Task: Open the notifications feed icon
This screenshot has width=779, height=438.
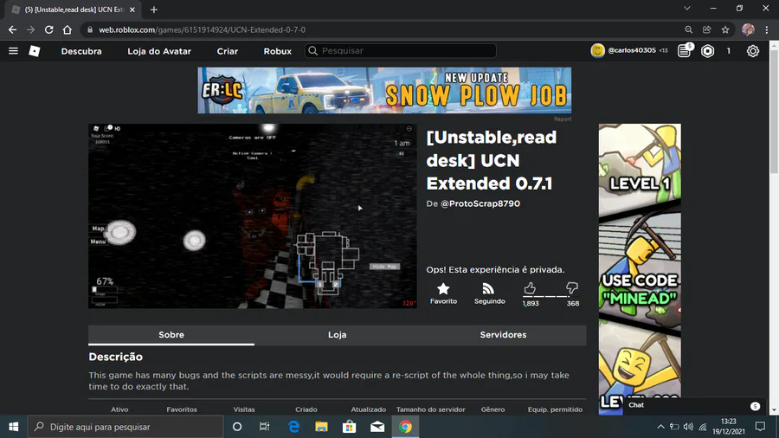Action: (685, 51)
